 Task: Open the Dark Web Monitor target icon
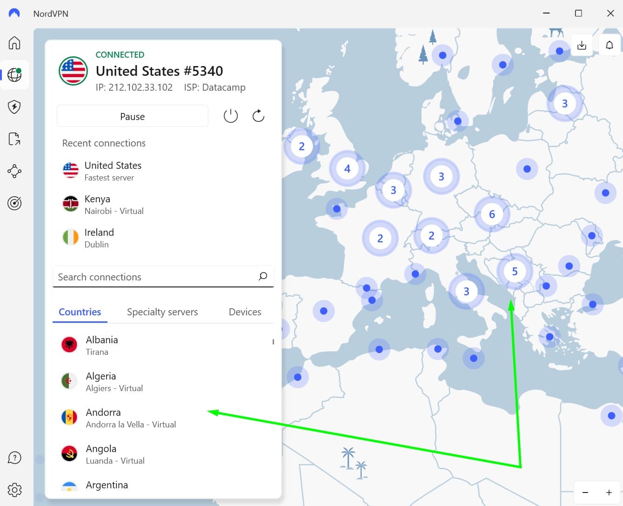tap(14, 203)
